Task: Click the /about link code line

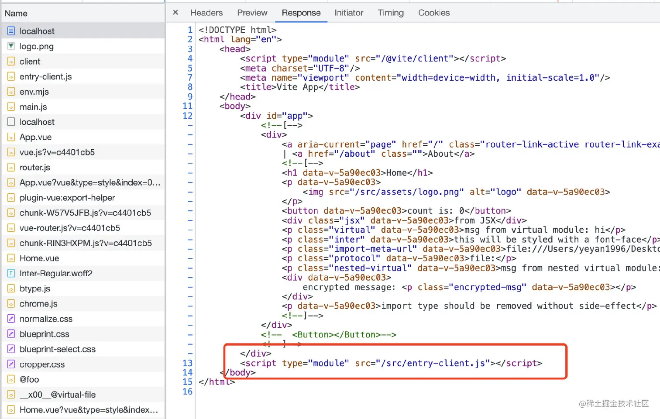Action: coord(378,154)
